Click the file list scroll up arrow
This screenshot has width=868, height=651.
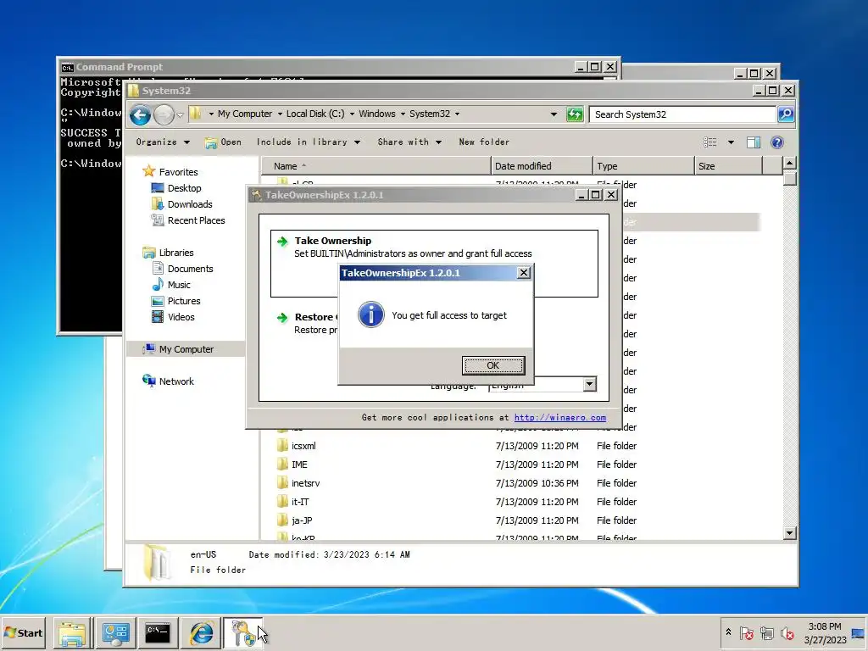(x=790, y=164)
